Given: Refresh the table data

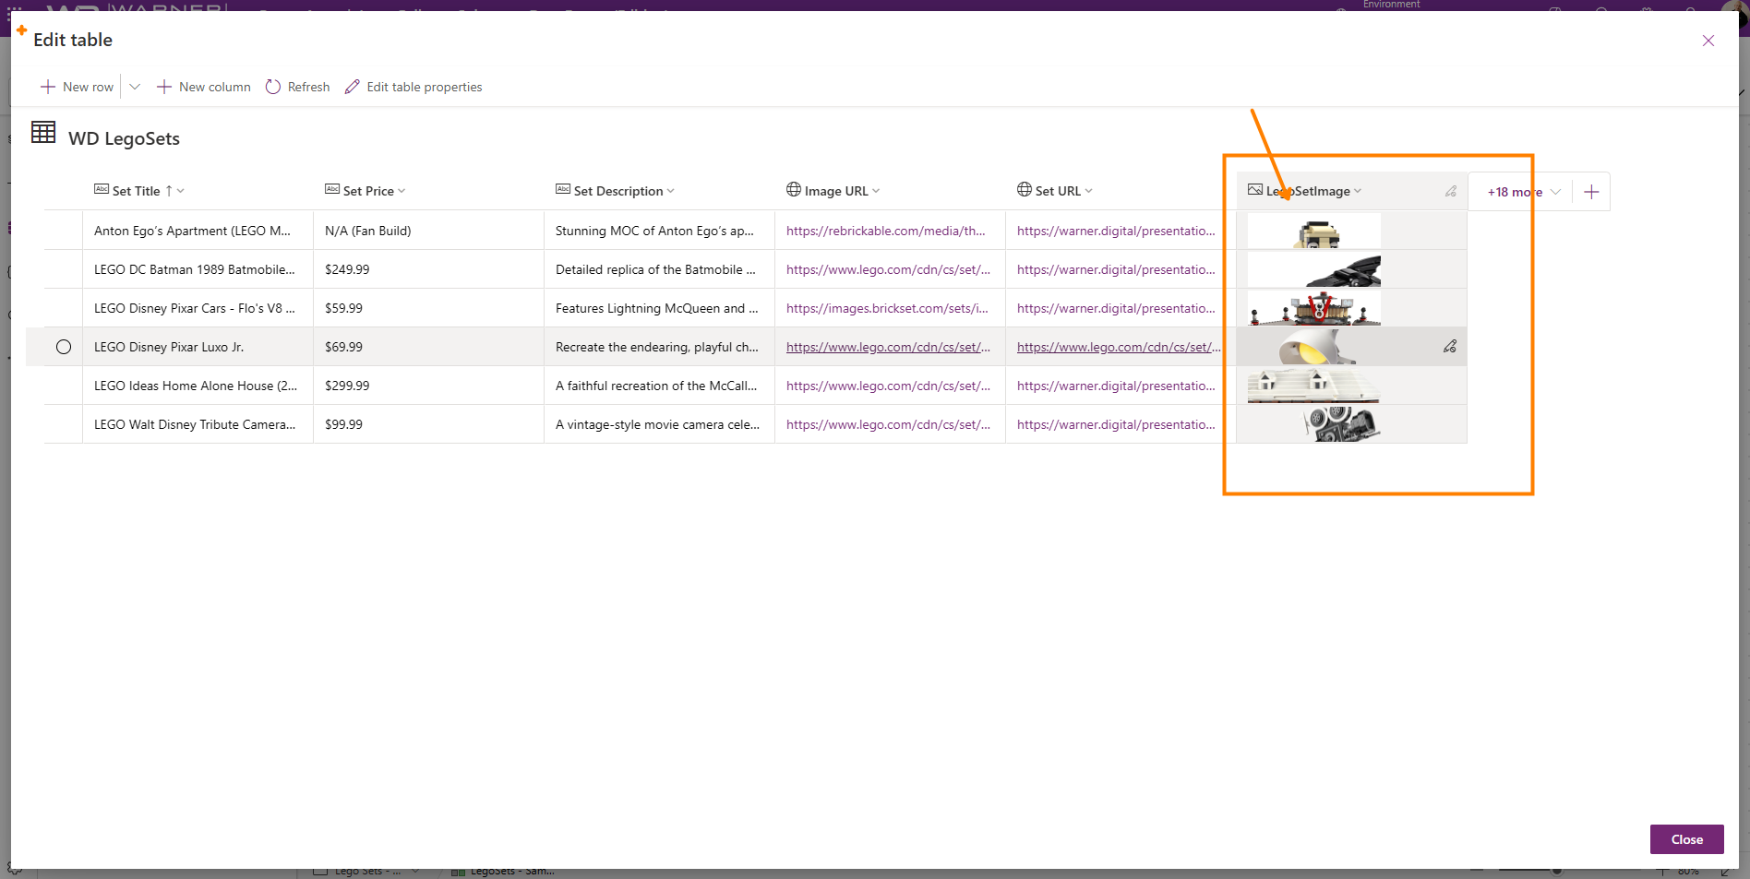Looking at the screenshot, I should coord(298,87).
